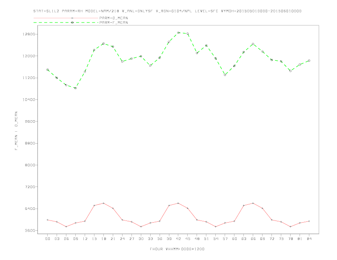
Task: Click x-axis tick label 15
Action: pos(94,239)
